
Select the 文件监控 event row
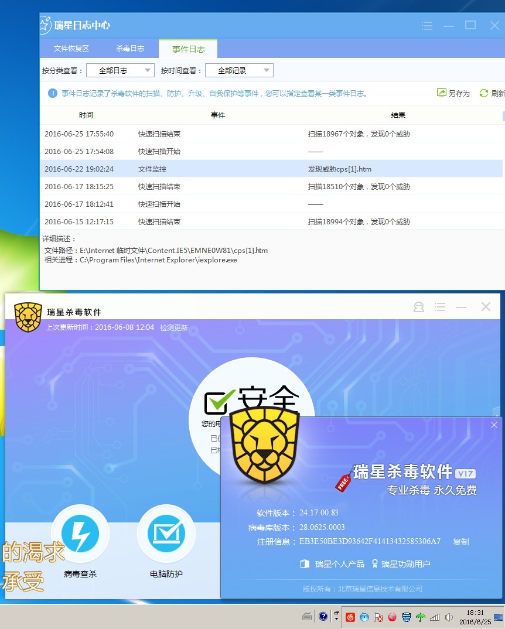(271, 169)
